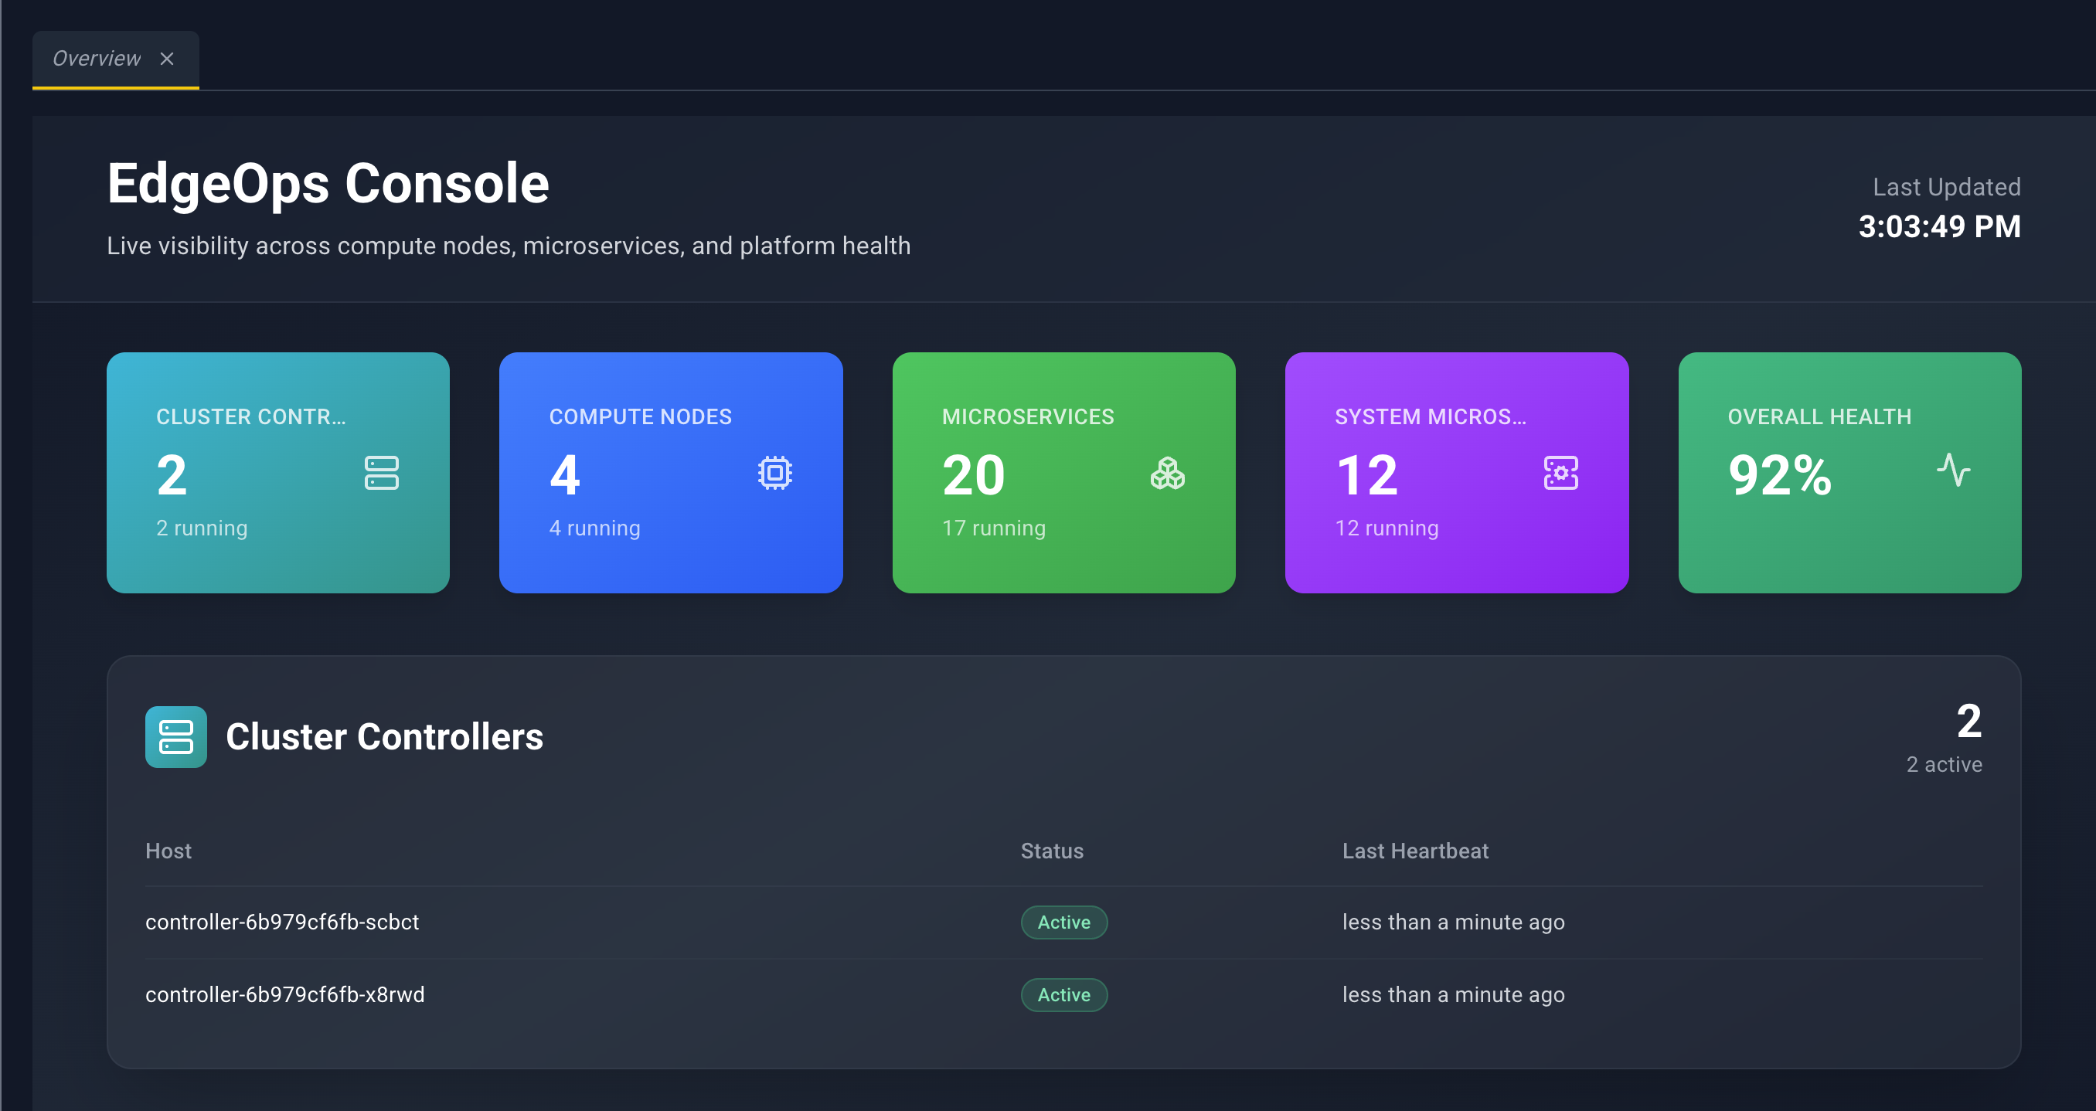The image size is (2096, 1111).
Task: Click the cubes icon in Microservices card
Action: (x=1168, y=473)
